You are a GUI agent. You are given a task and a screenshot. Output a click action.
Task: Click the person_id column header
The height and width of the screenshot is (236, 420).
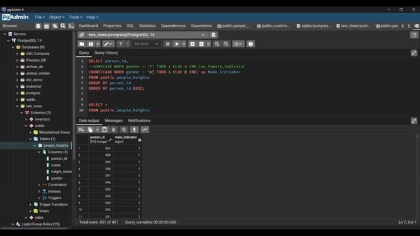100,140
